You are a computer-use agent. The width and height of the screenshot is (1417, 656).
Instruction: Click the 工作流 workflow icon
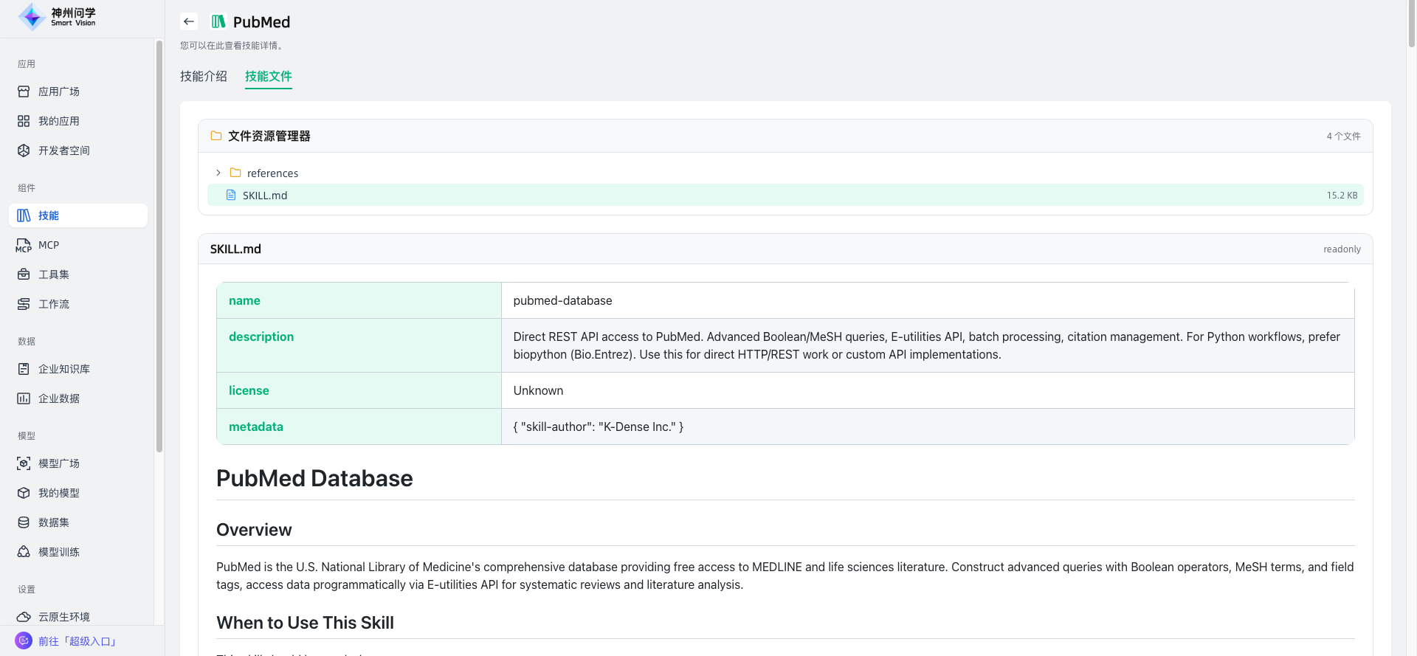point(24,304)
